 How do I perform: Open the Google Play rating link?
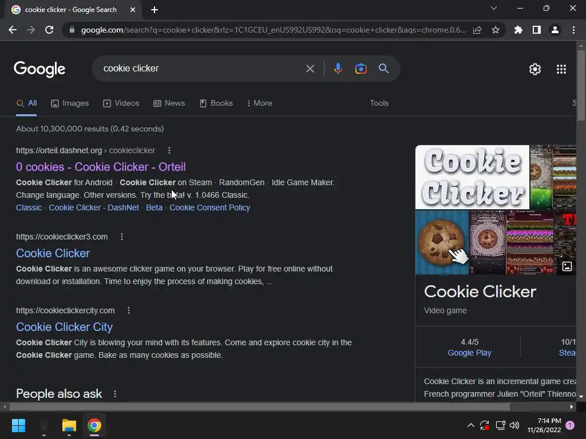coord(469,353)
